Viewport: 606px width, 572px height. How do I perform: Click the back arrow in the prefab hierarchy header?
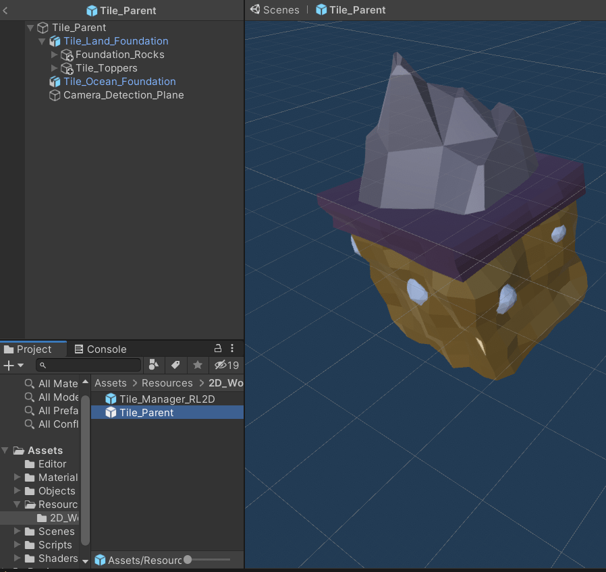click(5, 10)
